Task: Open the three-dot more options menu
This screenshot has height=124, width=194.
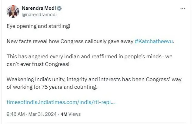Action: 182,9
